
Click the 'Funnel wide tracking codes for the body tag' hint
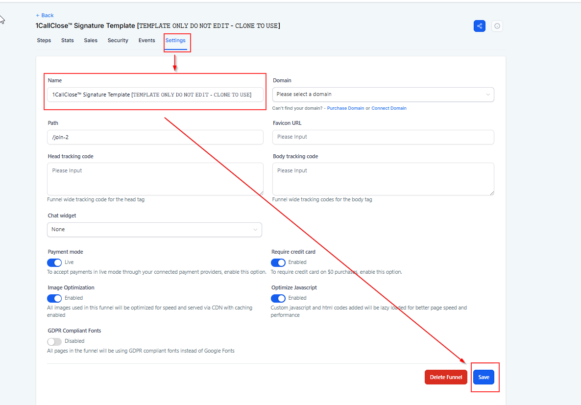coord(322,199)
